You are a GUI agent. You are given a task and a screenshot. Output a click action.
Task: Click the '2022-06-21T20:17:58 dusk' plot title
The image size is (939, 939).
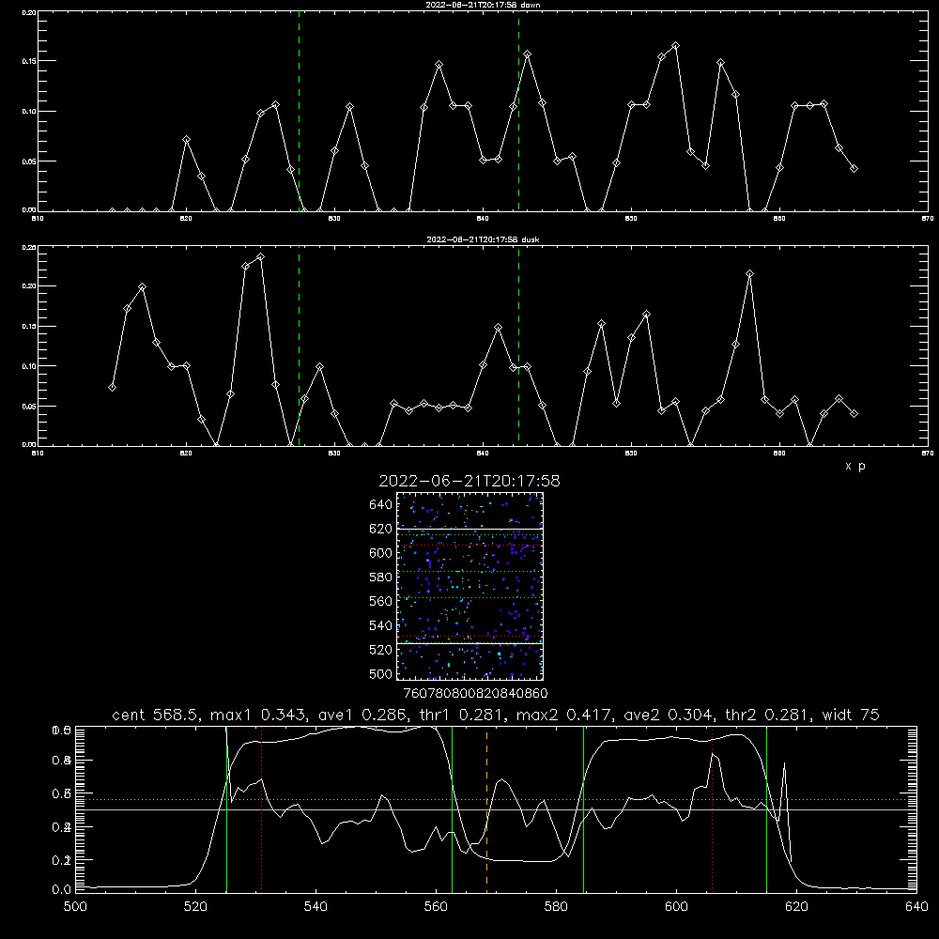(483, 239)
